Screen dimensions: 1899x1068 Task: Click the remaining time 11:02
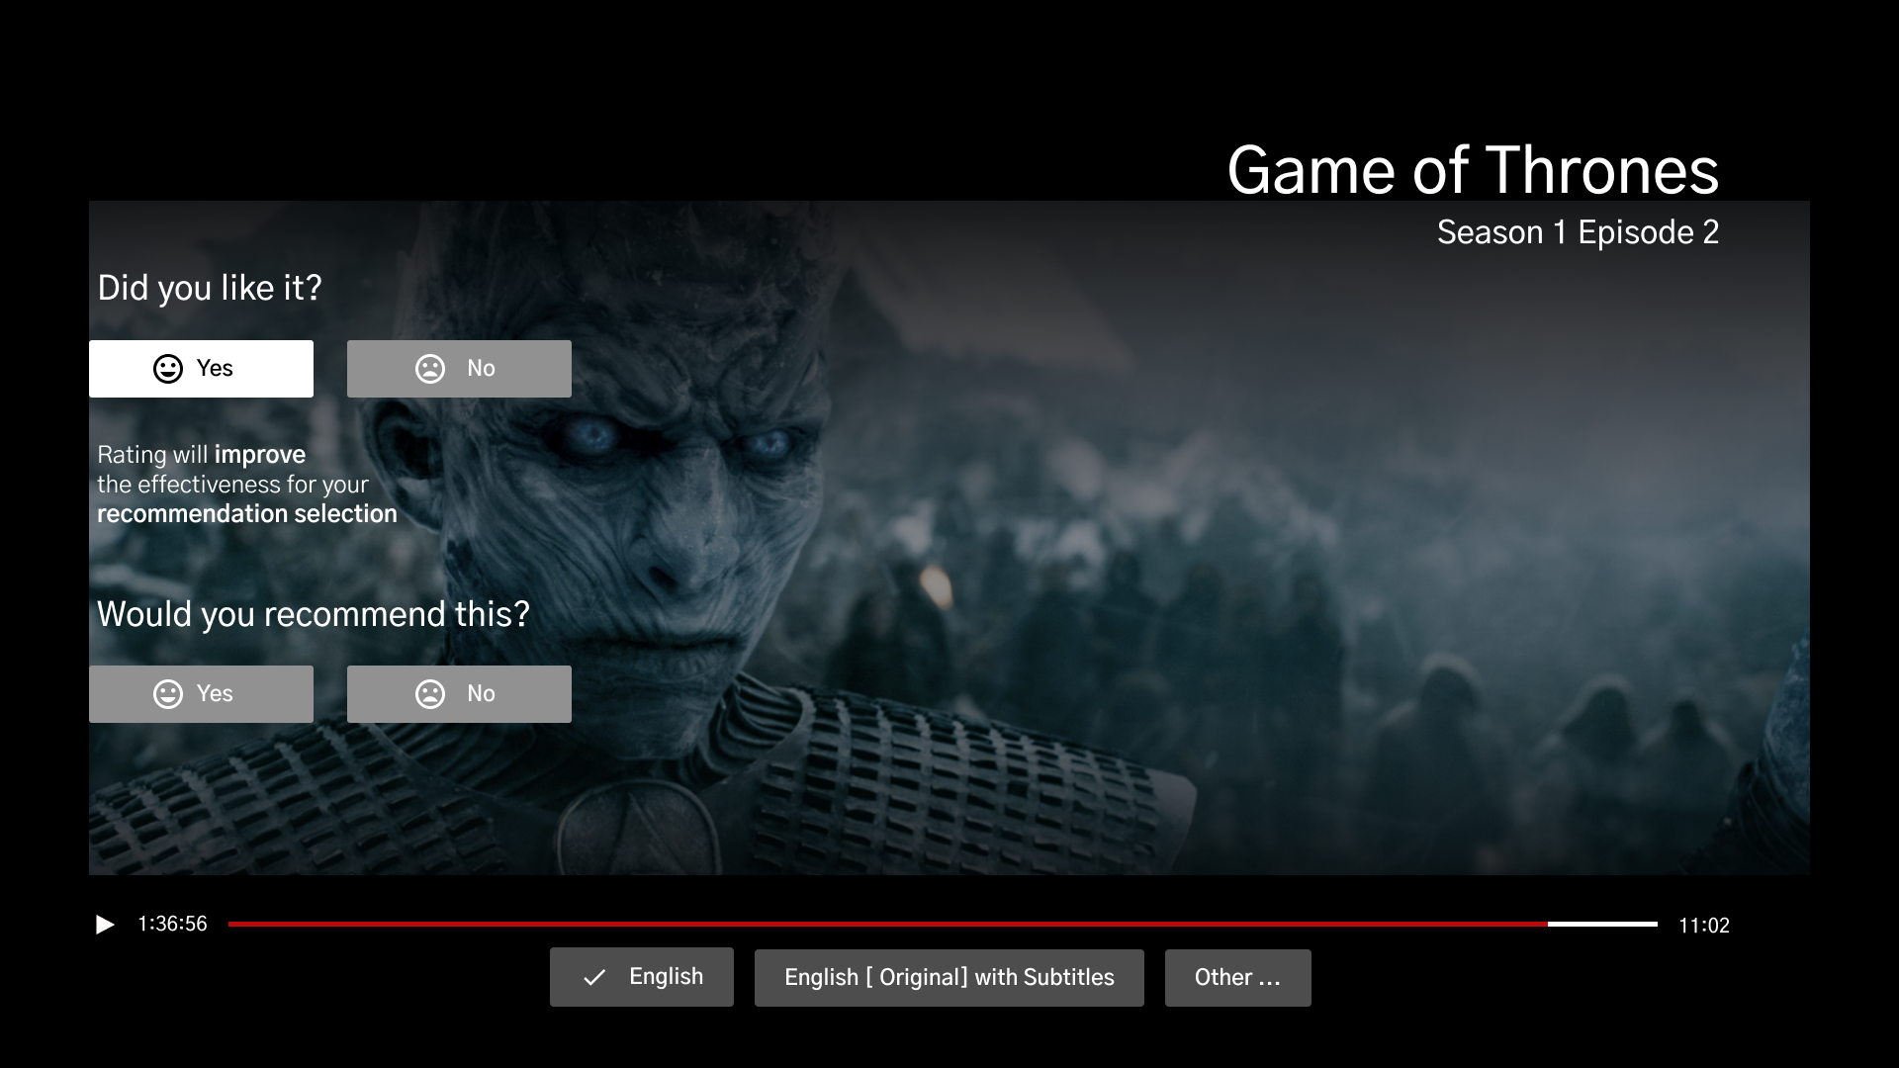coord(1703,926)
